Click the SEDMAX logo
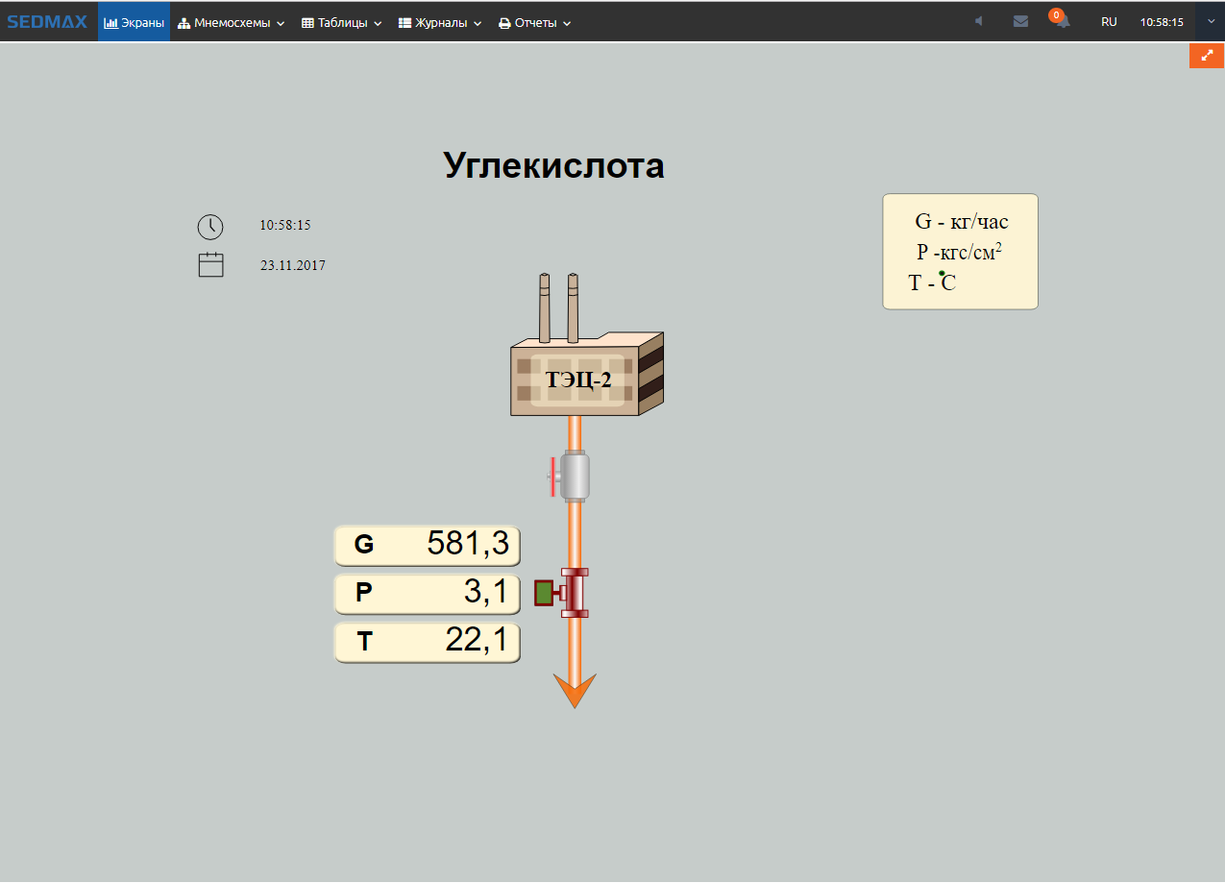The image size is (1225, 883). click(x=48, y=22)
